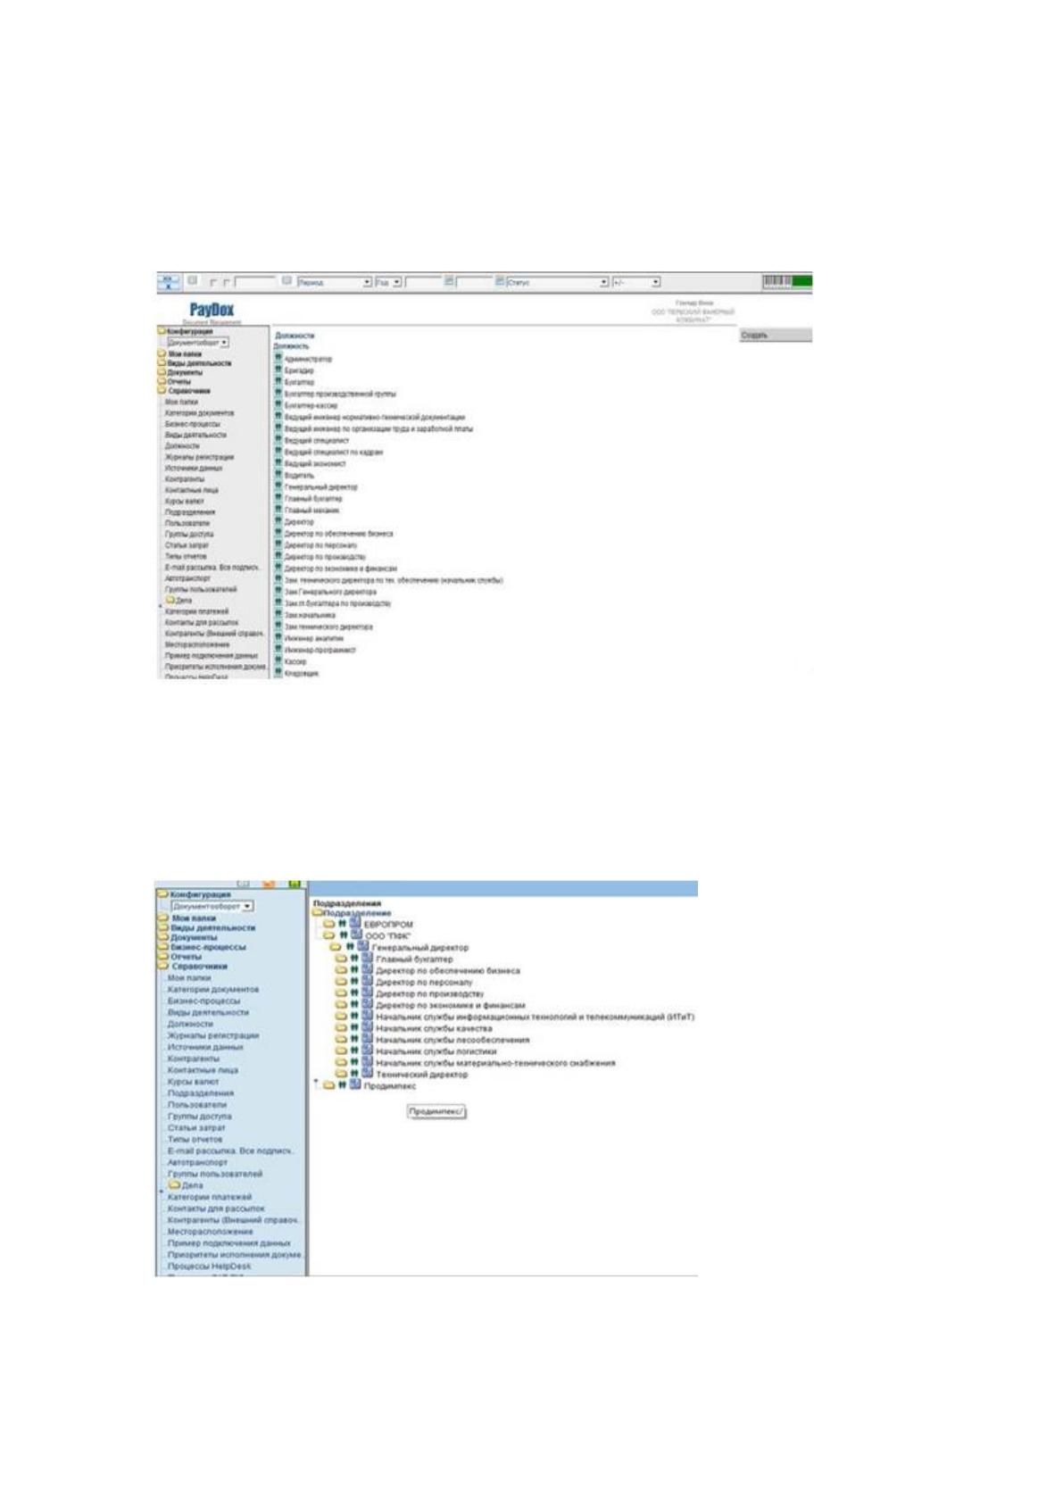Click the calendar icon before the Статус dropdown
The width and height of the screenshot is (1063, 1503).
coord(500,281)
